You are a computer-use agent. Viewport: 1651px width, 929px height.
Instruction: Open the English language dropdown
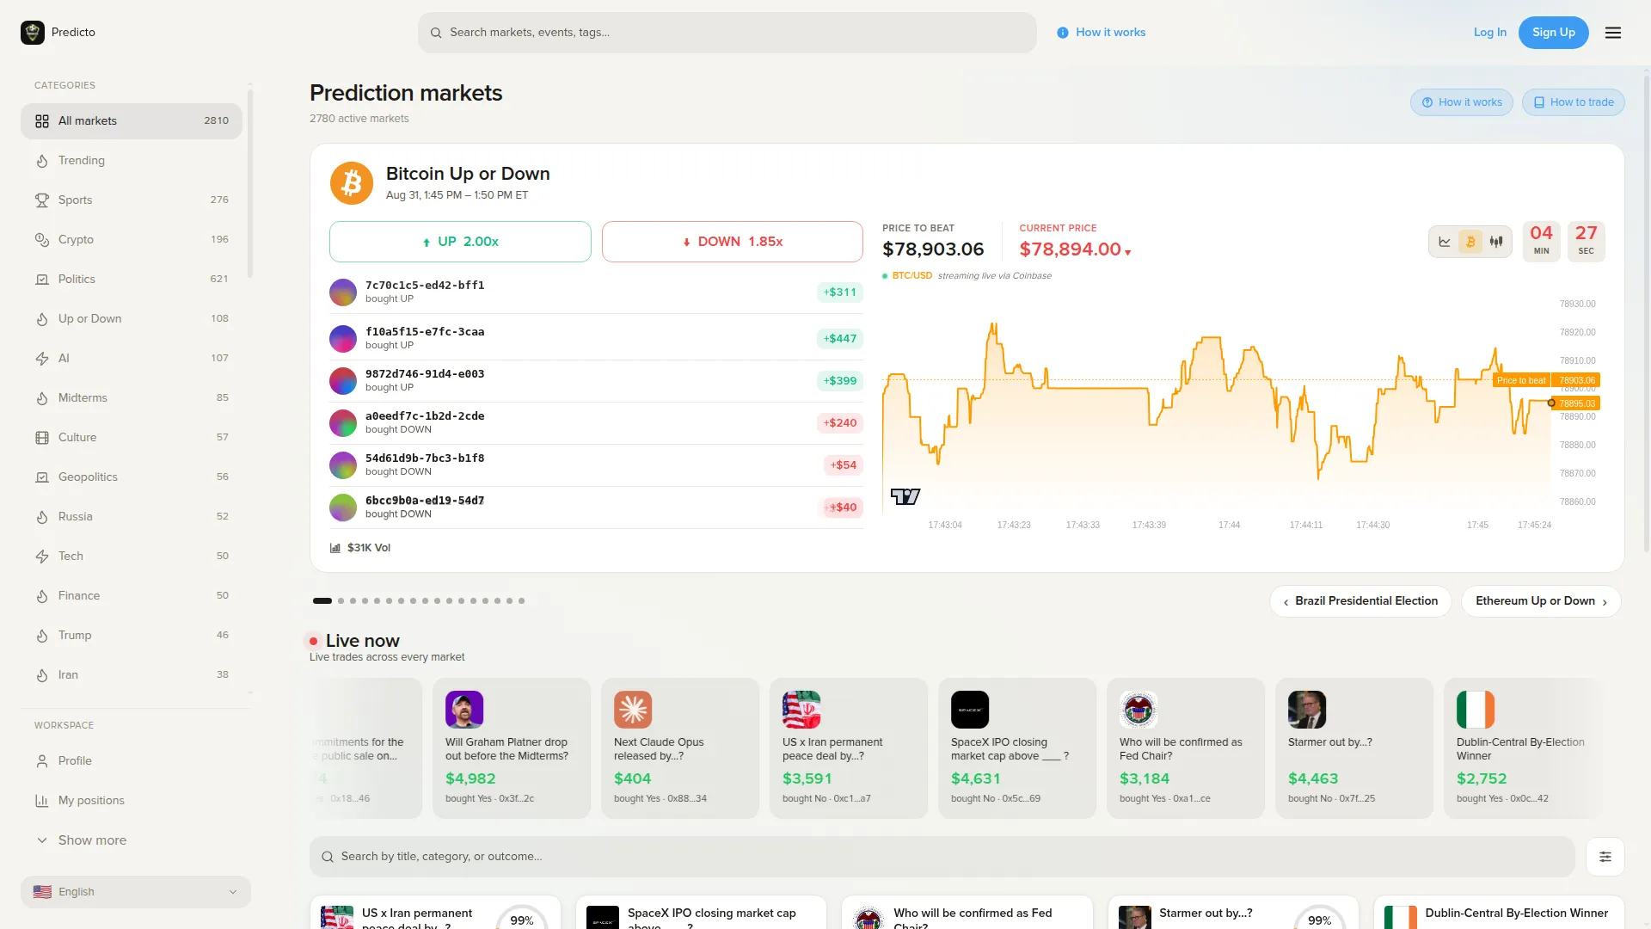[x=136, y=892]
